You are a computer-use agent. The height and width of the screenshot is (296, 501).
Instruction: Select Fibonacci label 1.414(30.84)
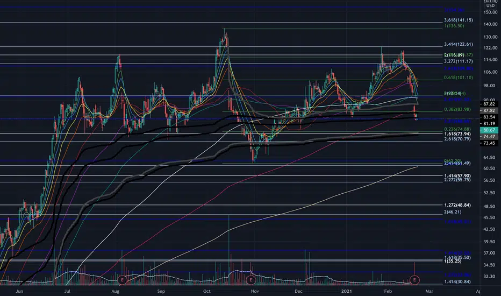pos(457,282)
